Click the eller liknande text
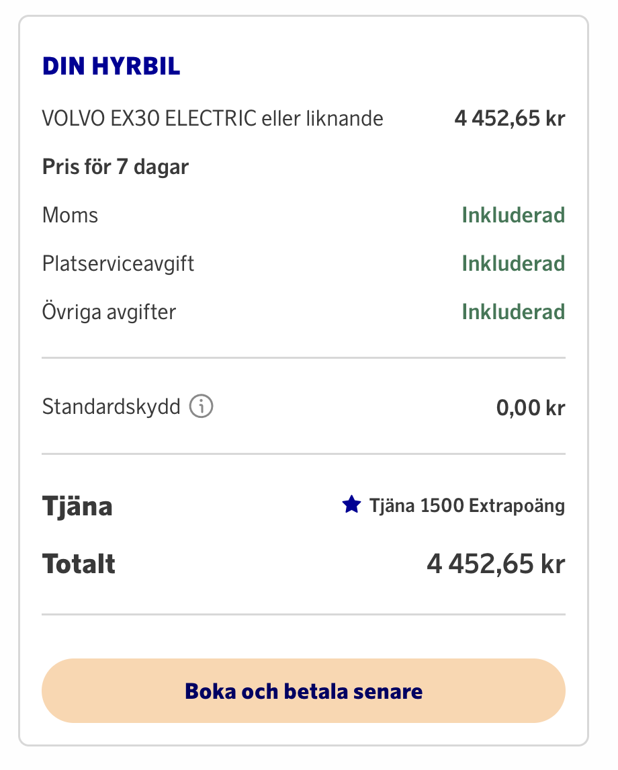This screenshot has width=618, height=770. [322, 119]
